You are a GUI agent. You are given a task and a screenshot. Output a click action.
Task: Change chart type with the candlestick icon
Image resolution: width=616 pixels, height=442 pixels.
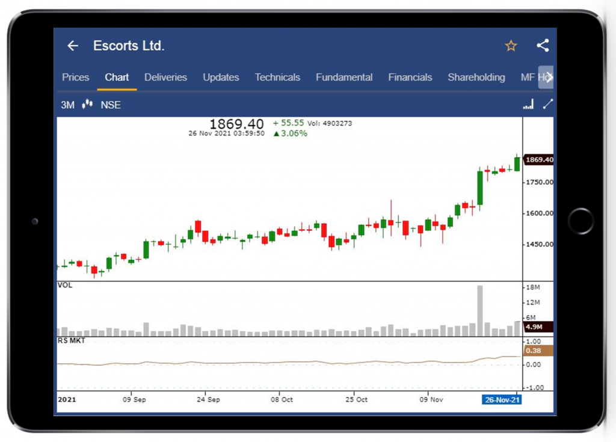[87, 104]
